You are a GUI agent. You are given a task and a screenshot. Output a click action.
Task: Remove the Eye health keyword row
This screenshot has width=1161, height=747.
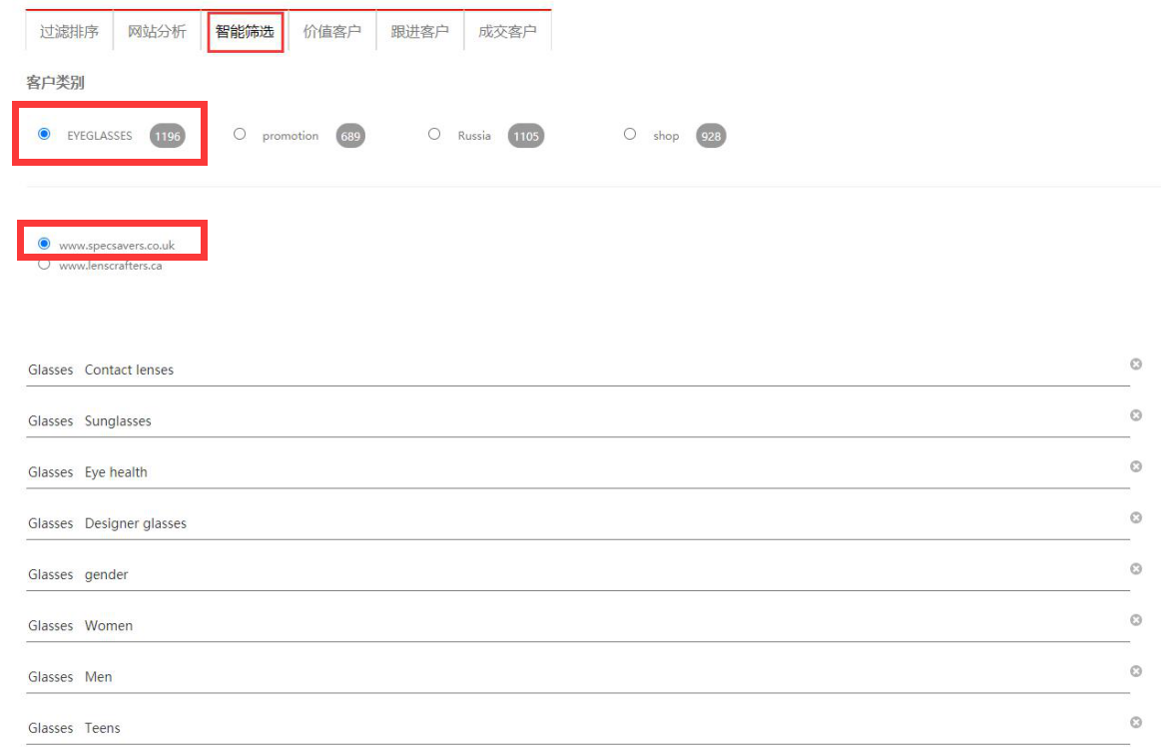pos(1135,466)
